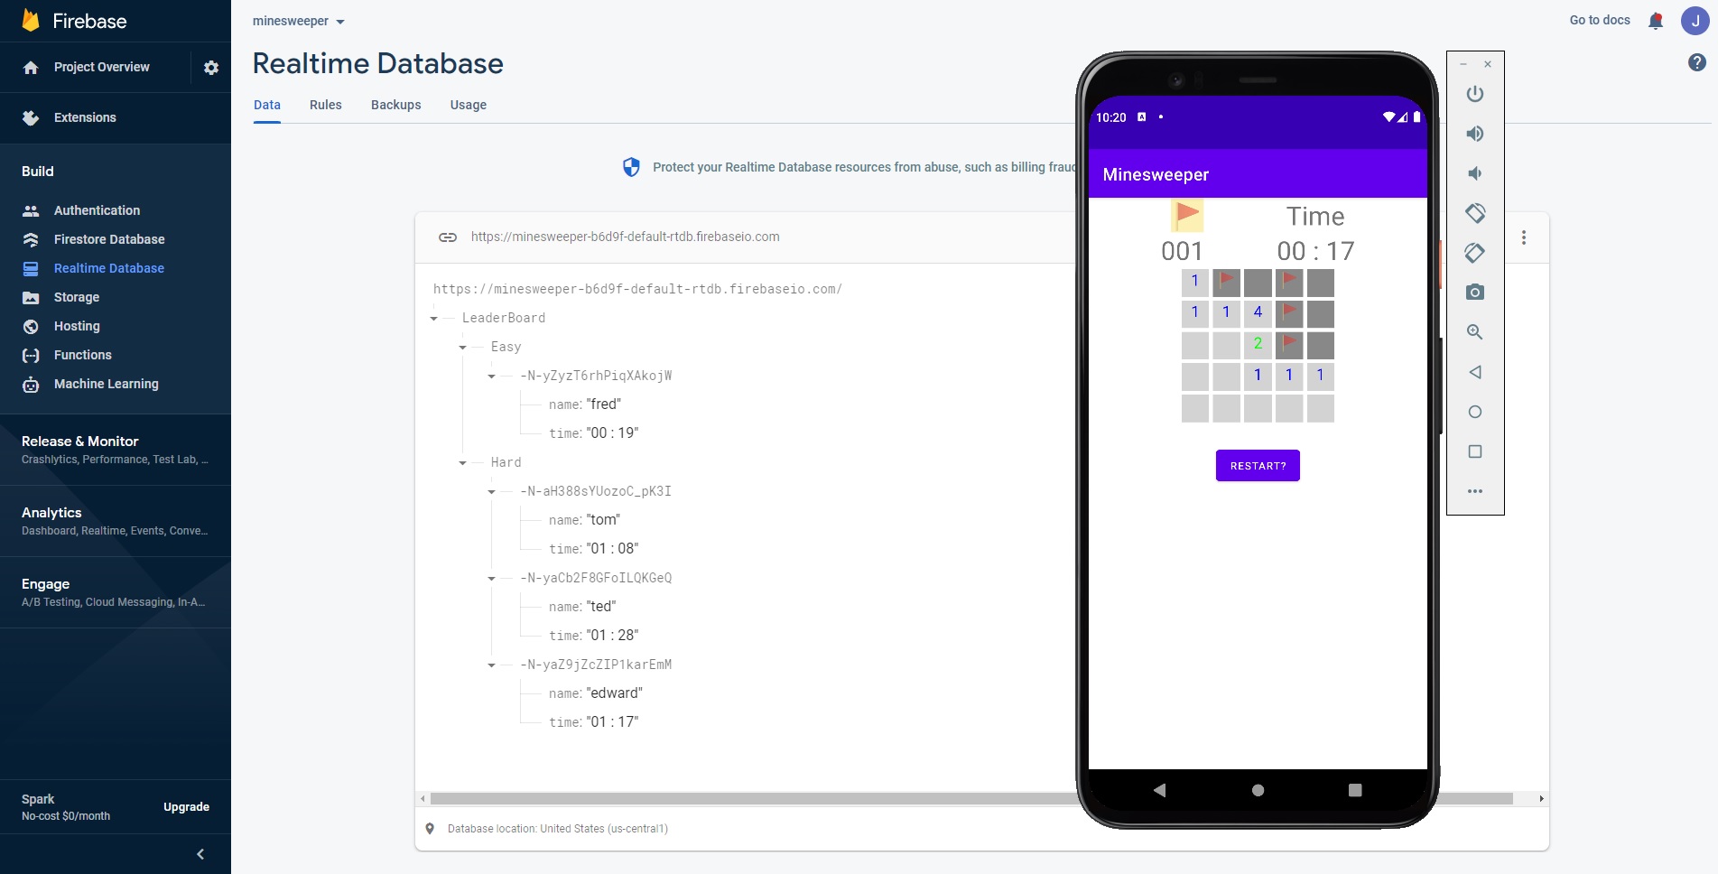Collapse the sidebar with chevron
The width and height of the screenshot is (1718, 874).
(200, 854)
